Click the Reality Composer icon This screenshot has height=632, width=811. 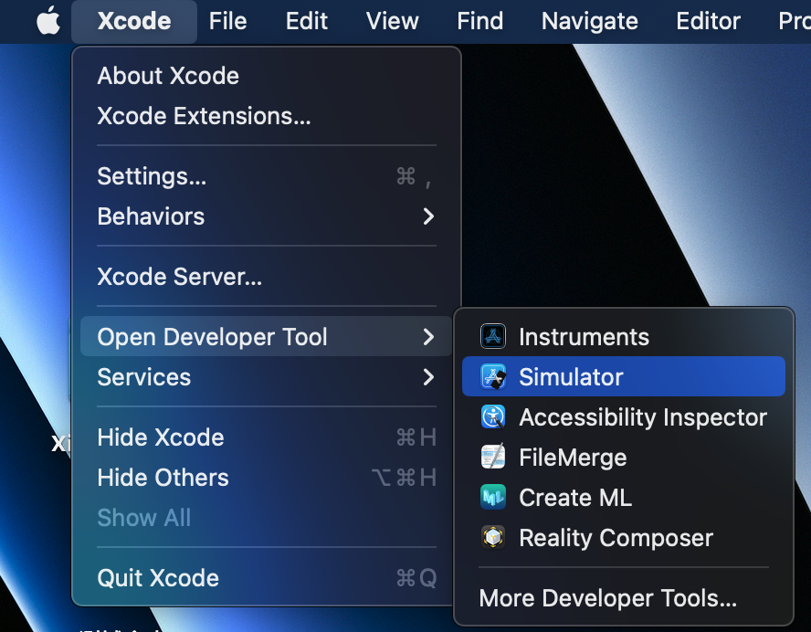(493, 537)
